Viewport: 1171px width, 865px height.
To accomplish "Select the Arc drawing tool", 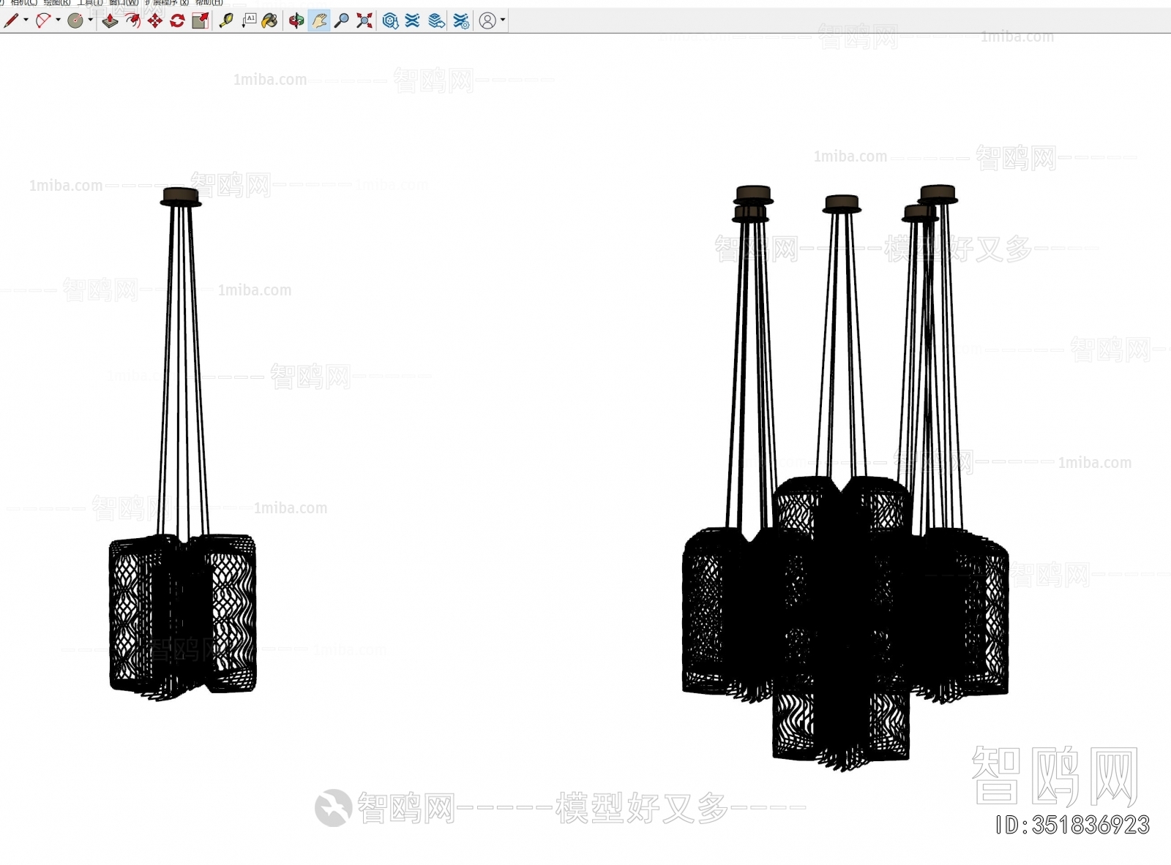I will (43, 20).
